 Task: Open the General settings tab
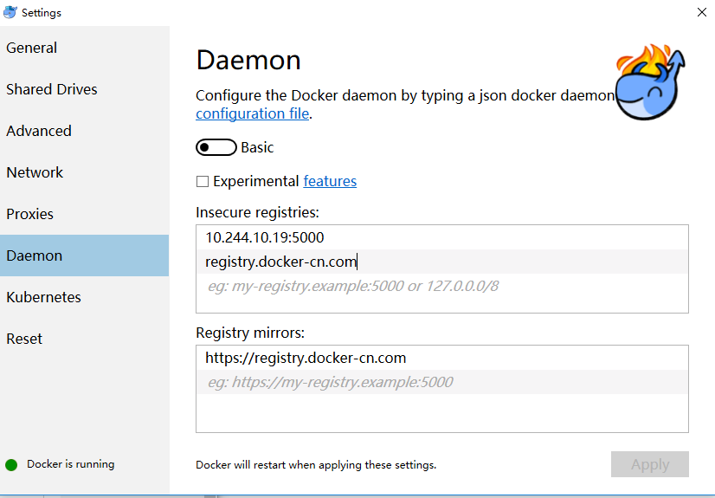click(84, 48)
